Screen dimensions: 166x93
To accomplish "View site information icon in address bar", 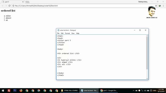I will 13,6.
